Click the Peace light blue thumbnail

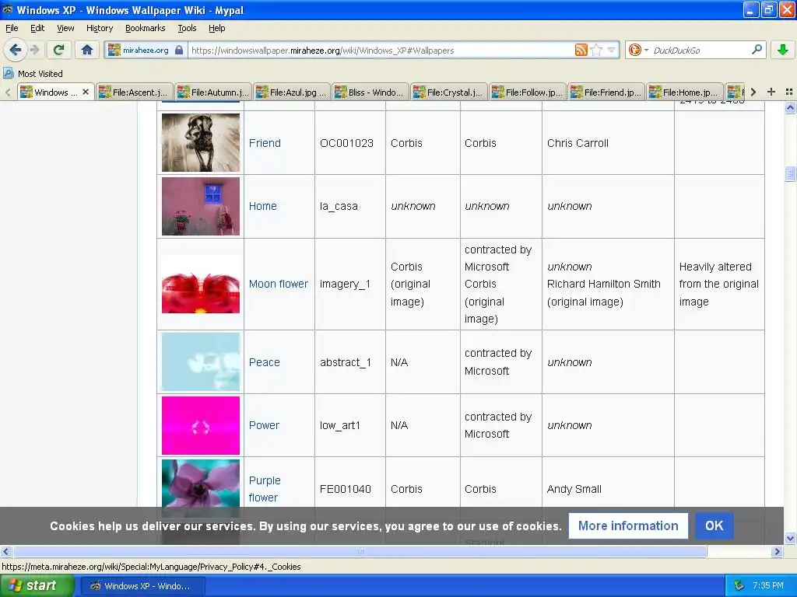coord(201,362)
